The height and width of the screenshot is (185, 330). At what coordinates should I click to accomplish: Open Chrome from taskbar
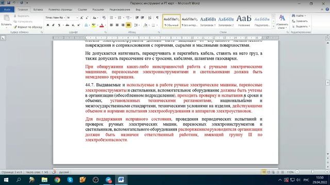pyautogui.click(x=57, y=180)
